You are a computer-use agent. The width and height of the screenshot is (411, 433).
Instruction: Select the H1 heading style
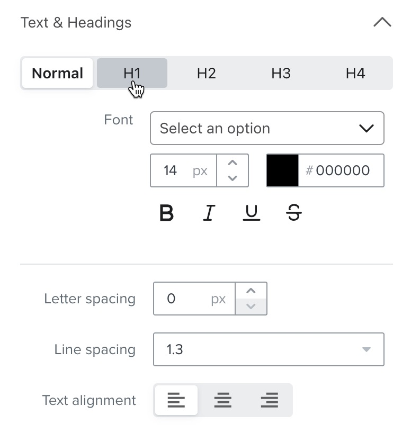point(131,73)
